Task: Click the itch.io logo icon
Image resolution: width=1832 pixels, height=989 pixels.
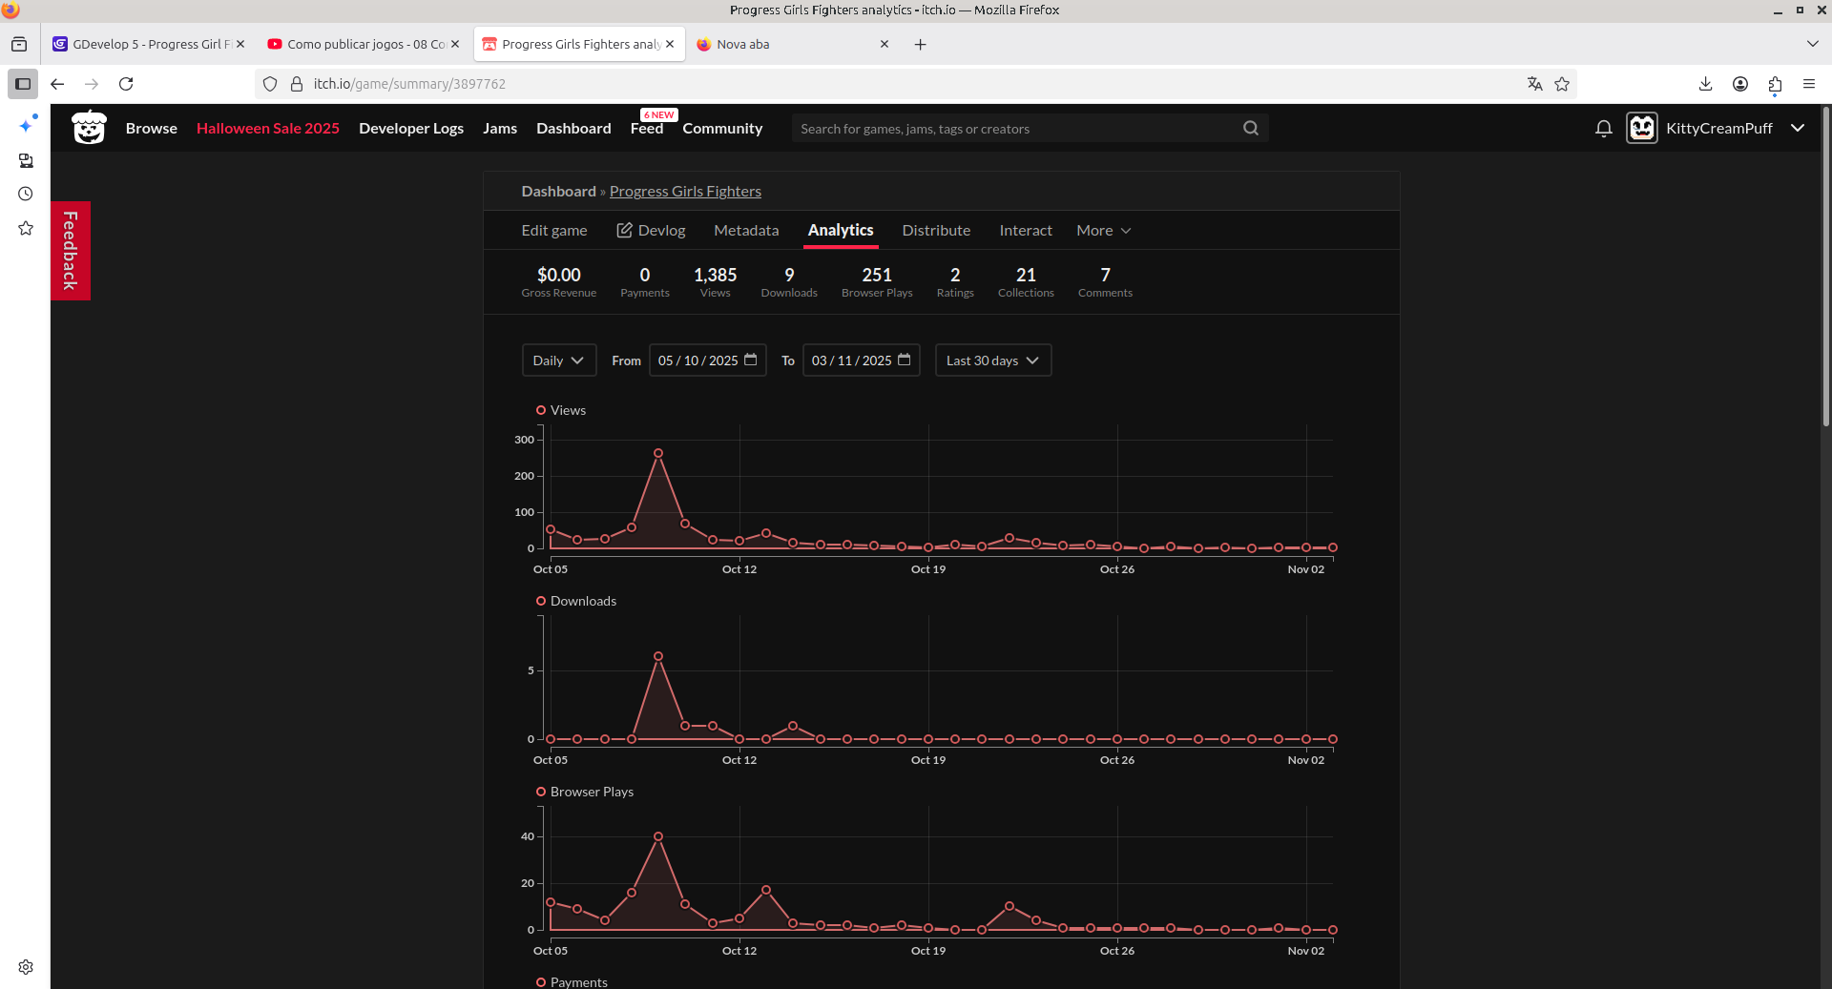Action: coord(89,128)
